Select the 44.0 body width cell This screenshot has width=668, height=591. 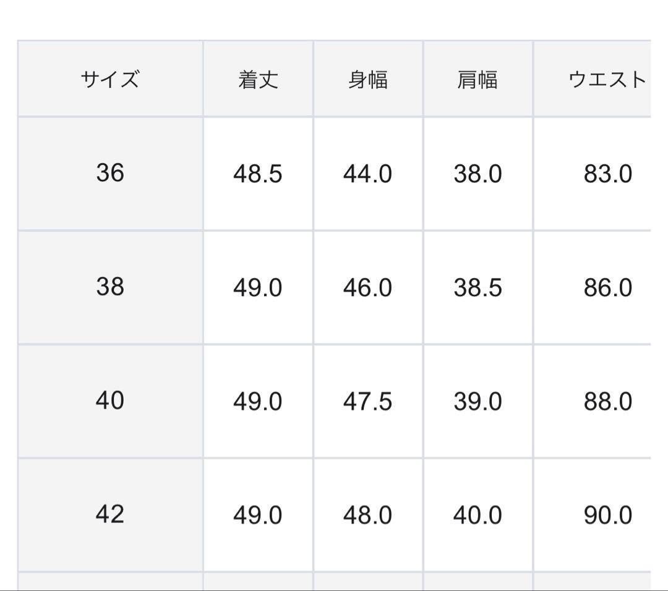click(368, 174)
